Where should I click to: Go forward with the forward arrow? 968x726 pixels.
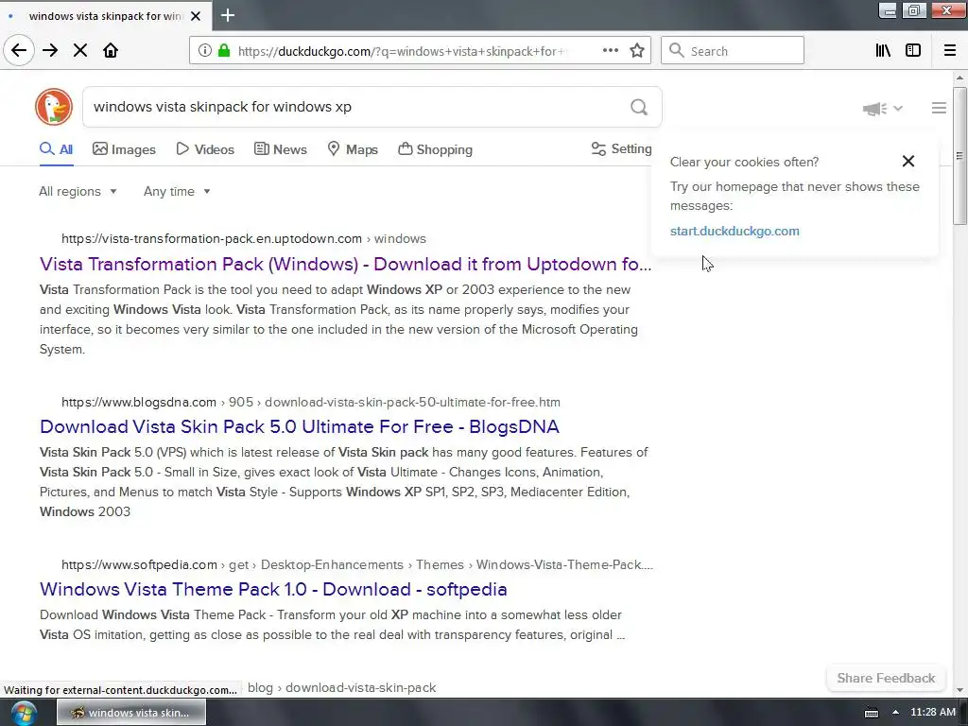50,51
